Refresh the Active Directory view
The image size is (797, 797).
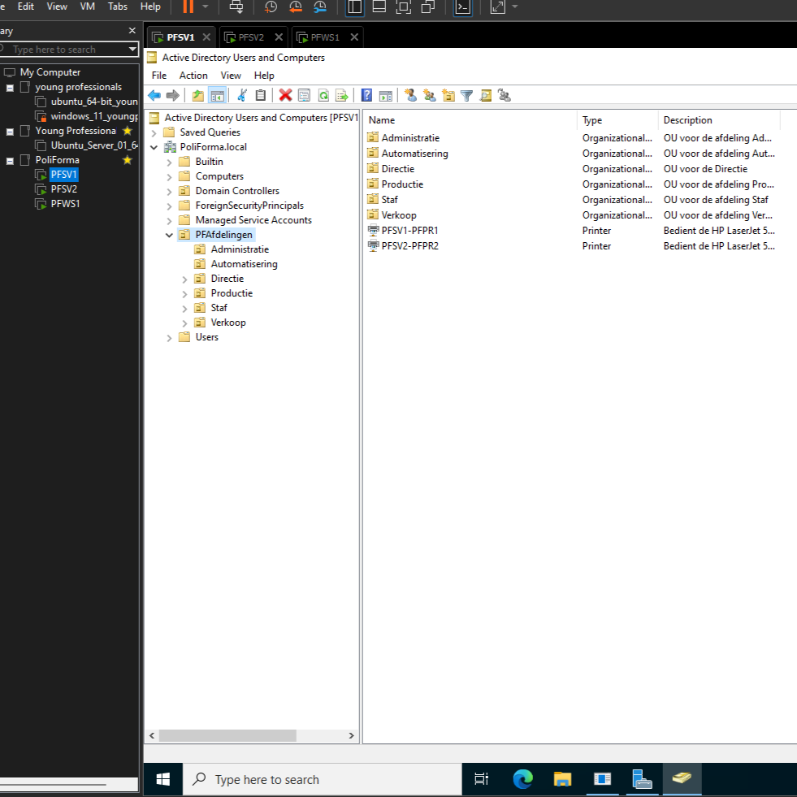[x=323, y=95]
